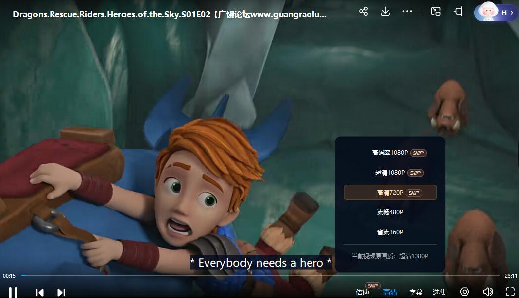The image size is (519, 298).
Task: Toggle the 高清 quality menu
Action: coord(390,292)
